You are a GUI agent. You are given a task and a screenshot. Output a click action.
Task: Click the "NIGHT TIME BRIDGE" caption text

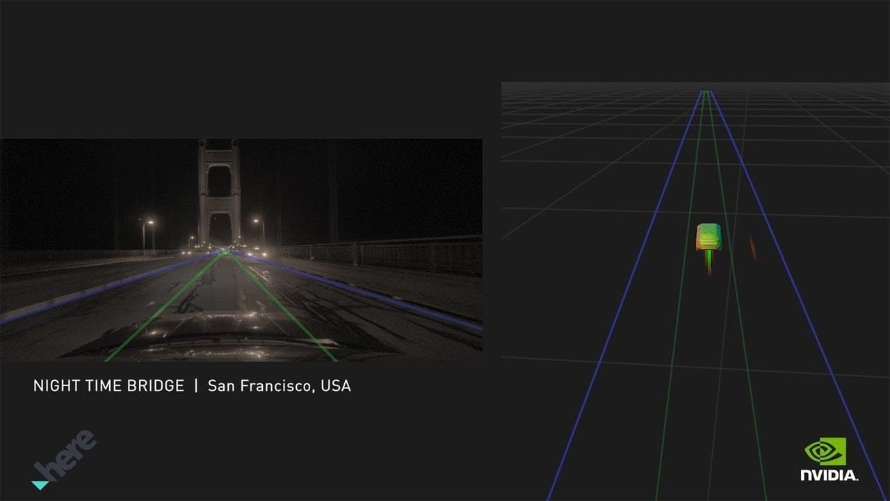point(108,385)
